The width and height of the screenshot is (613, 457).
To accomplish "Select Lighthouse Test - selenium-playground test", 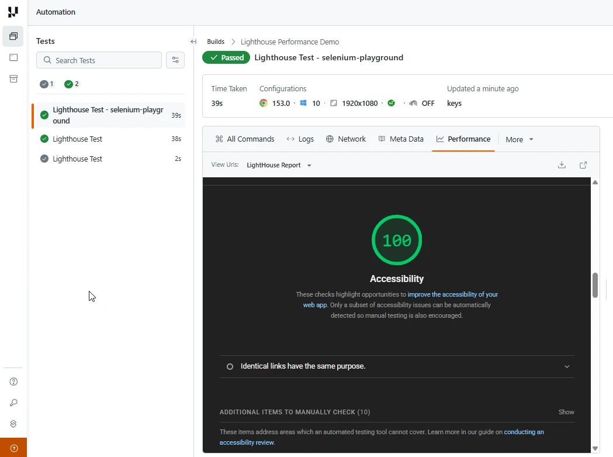I will 108,115.
